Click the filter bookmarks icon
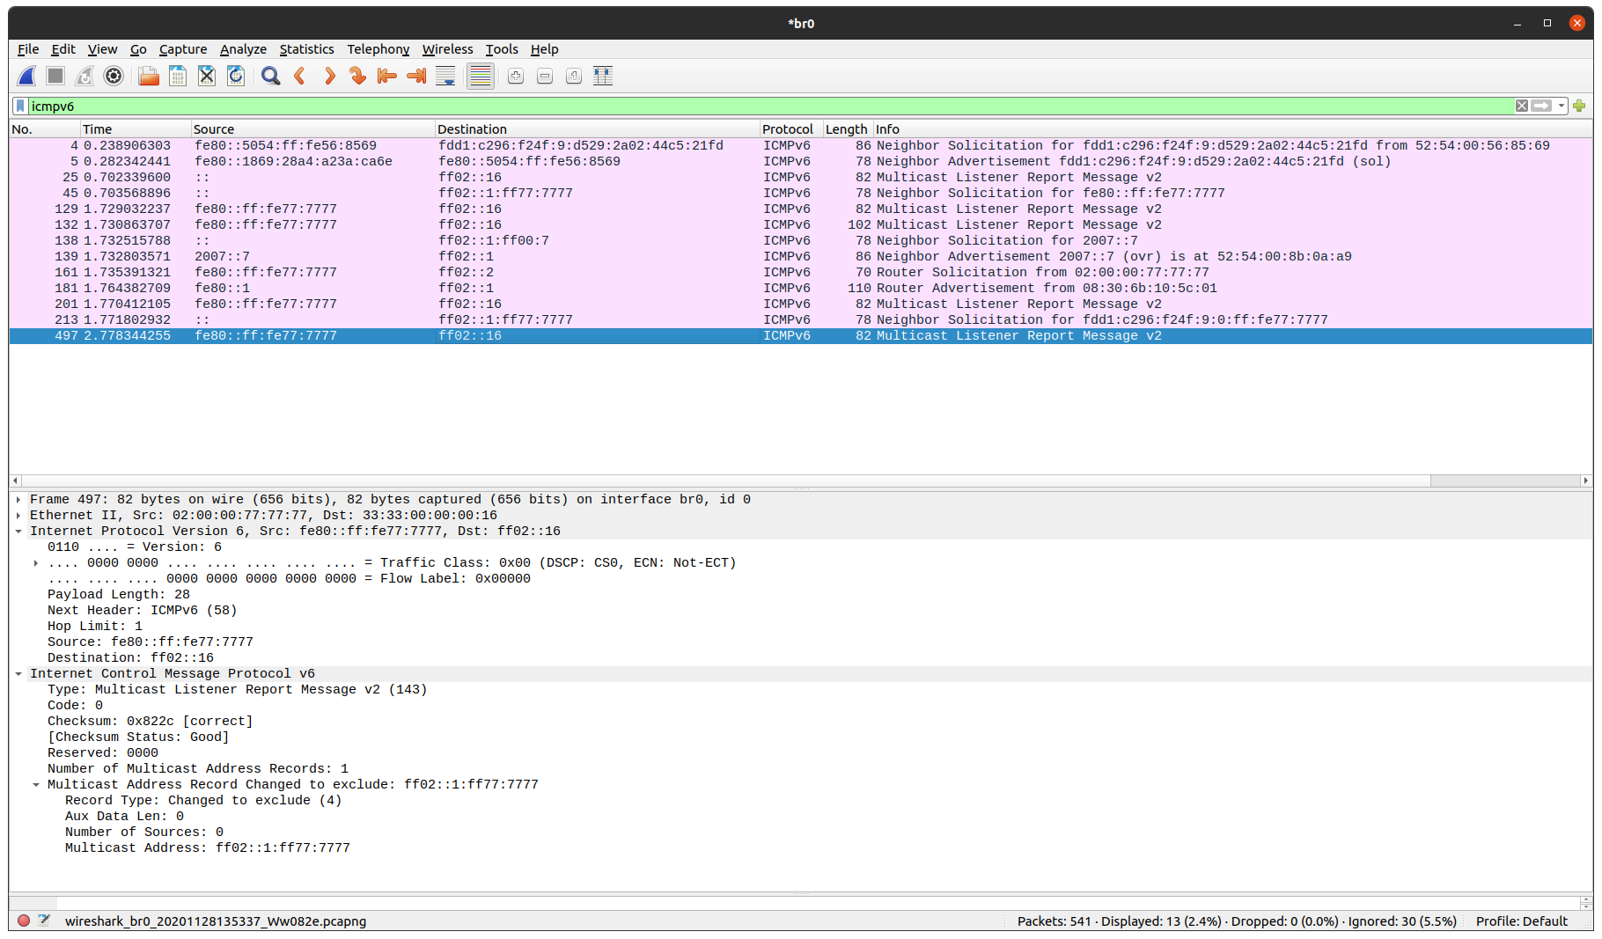1602x939 pixels. click(x=19, y=106)
